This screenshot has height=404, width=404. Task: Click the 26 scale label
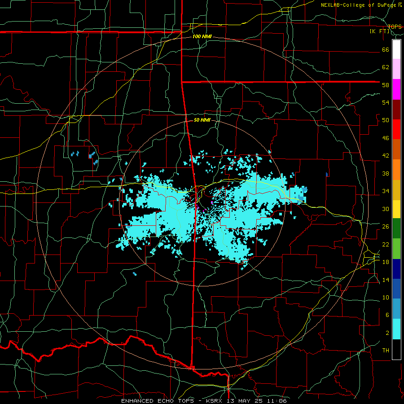click(386, 227)
